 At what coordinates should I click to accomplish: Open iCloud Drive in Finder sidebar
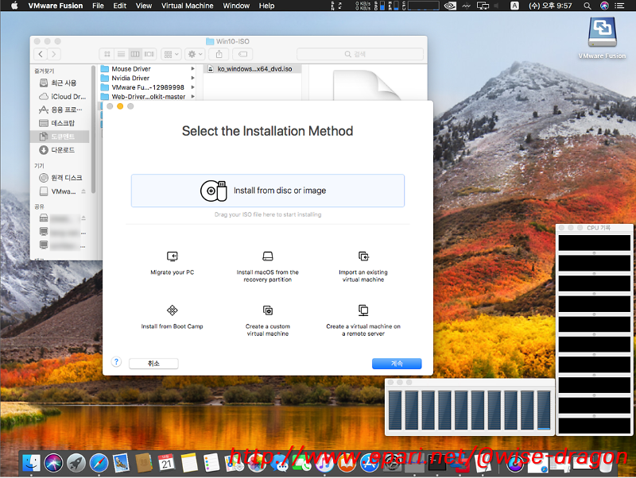[60, 96]
